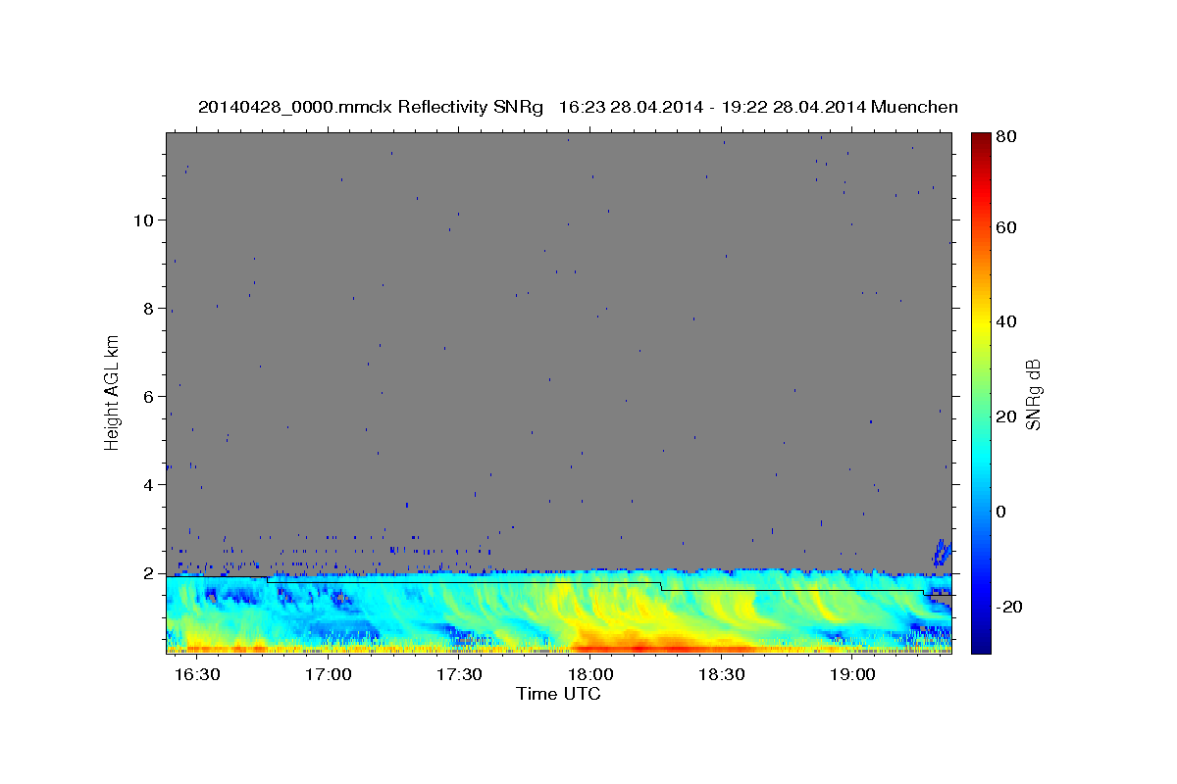The width and height of the screenshot is (1177, 784).
Task: Click the colorbar value 0
Action: (1002, 512)
